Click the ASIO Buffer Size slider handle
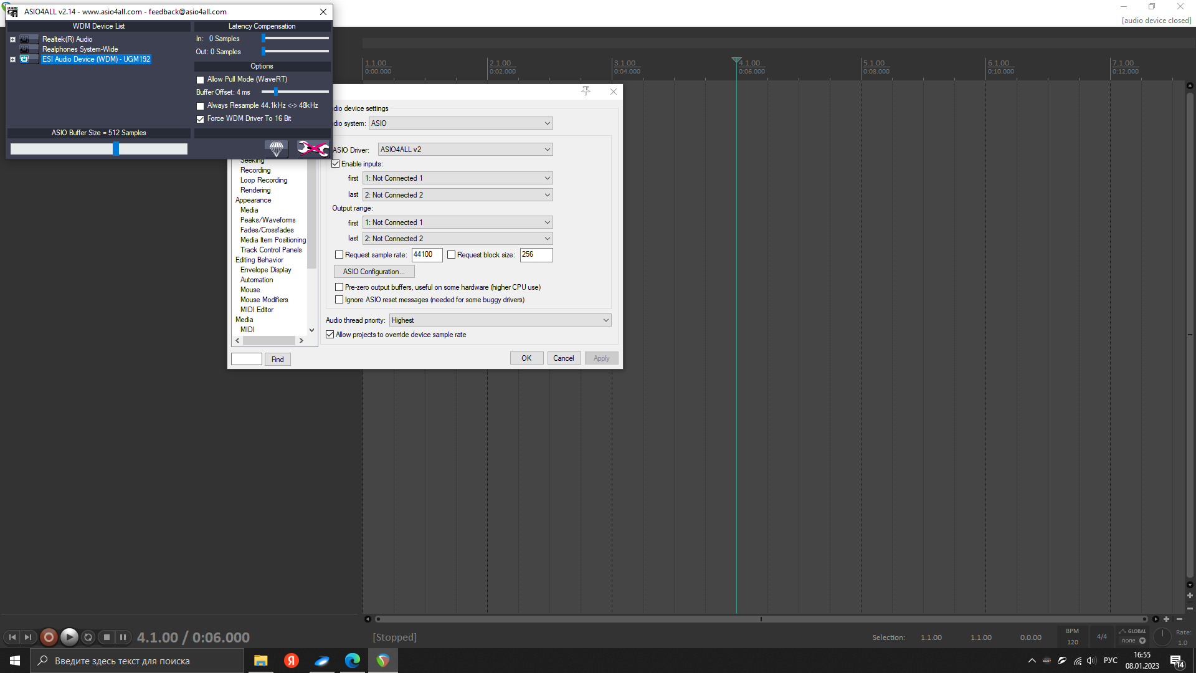 tap(116, 149)
